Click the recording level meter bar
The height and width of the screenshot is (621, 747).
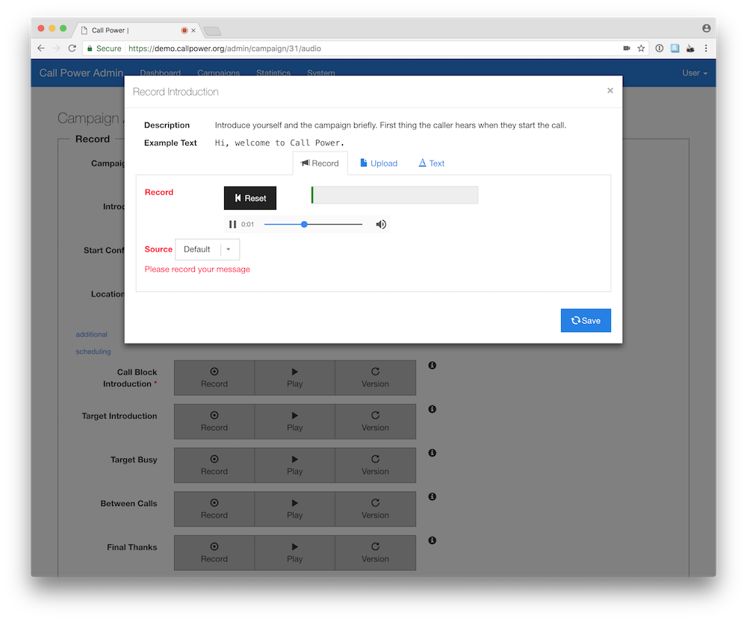pos(394,196)
